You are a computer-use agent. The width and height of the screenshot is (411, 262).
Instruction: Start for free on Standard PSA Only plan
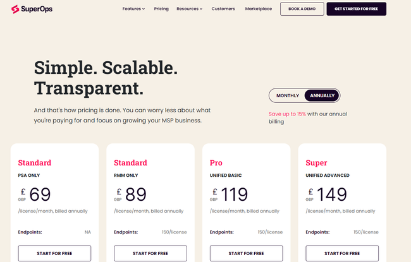[54, 253]
